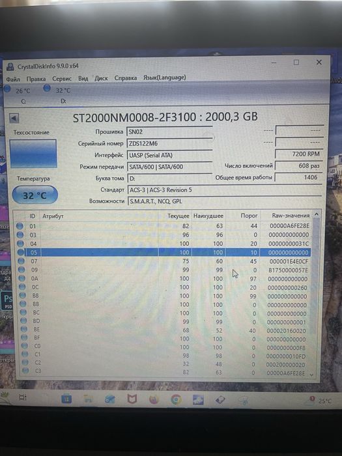Click raw value B1750000057E of attribute 09

tap(288, 270)
